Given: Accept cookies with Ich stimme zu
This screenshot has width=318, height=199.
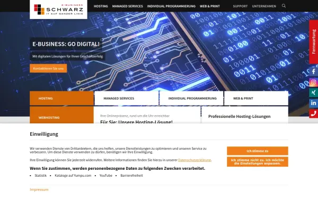Looking at the screenshot, I should point(258,151).
